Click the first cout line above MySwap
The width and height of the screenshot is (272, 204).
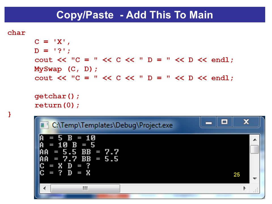pyautogui.click(x=134, y=60)
